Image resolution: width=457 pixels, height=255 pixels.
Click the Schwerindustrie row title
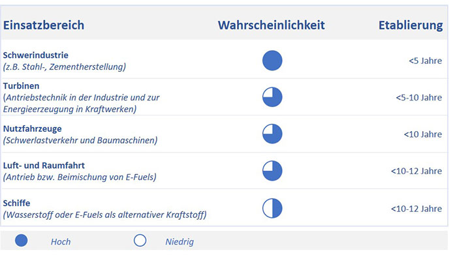click(35, 55)
